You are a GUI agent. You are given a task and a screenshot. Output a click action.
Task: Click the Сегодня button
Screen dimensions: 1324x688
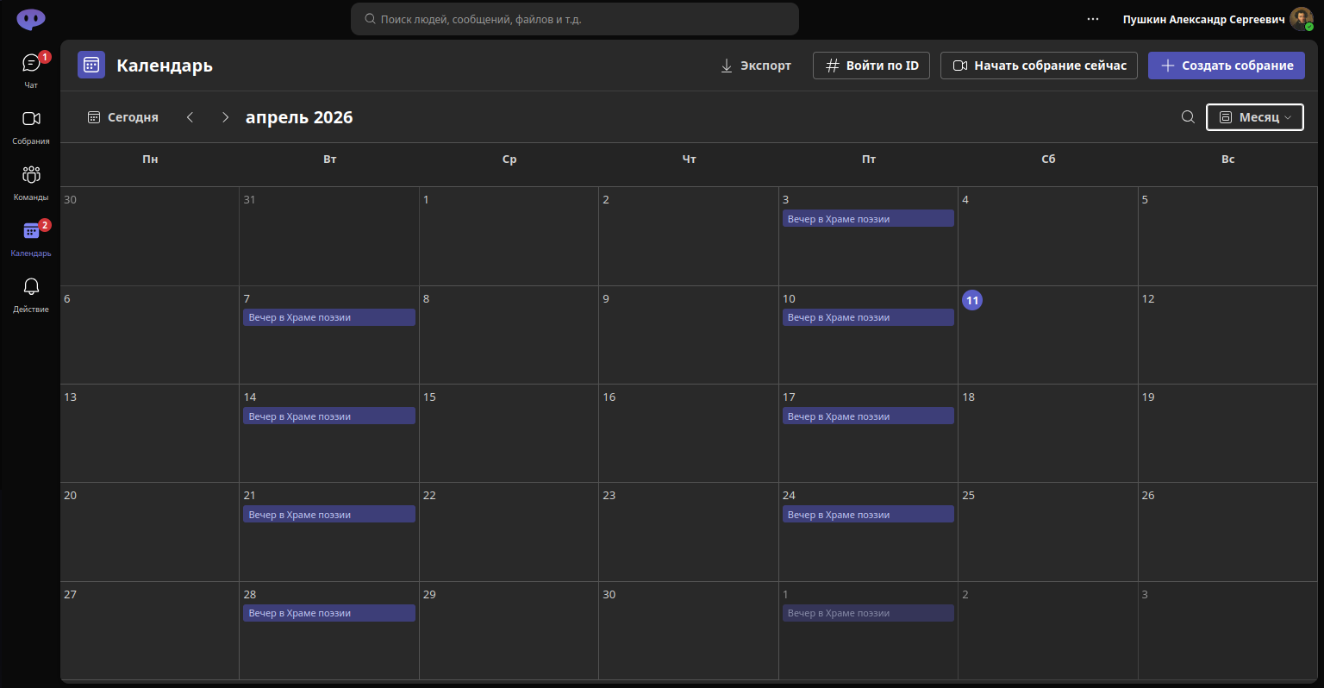coord(123,117)
